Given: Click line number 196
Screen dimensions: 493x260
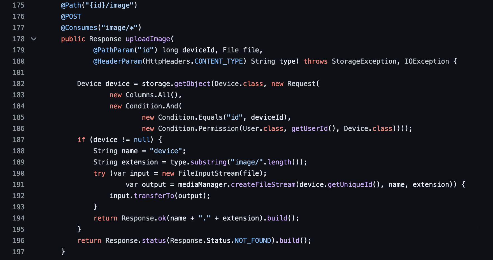Looking at the screenshot, I should tap(18, 241).
